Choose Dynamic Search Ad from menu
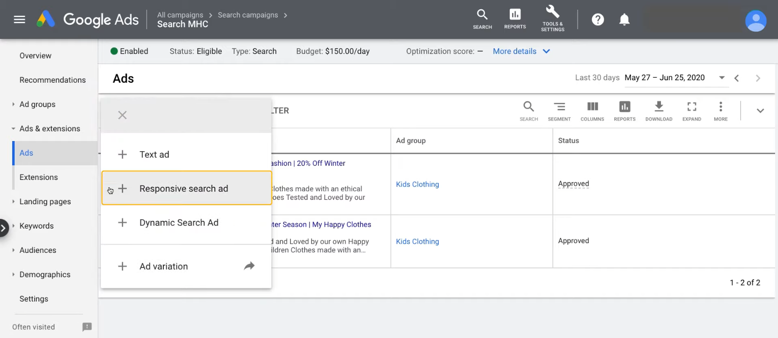This screenshot has width=778, height=338. click(178, 223)
